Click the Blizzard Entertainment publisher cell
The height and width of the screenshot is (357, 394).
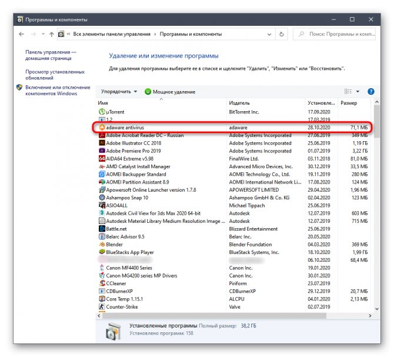[x=253, y=229]
